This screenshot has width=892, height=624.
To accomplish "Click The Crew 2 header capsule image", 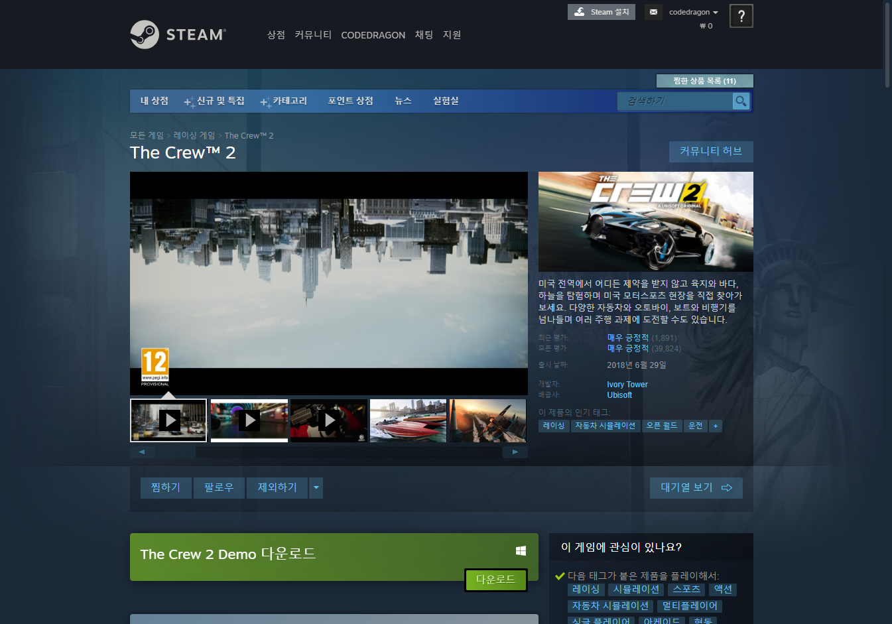I will (646, 221).
